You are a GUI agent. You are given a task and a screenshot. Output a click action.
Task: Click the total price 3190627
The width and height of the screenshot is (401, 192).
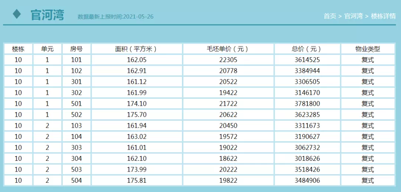pos(307,137)
